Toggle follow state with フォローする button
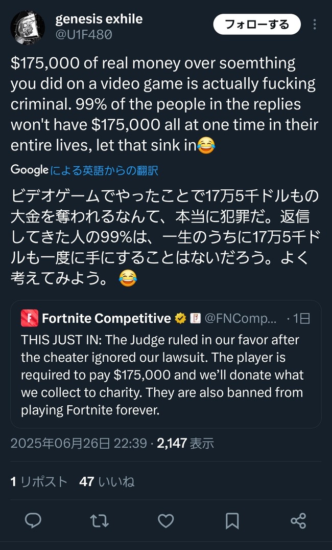This screenshot has height=550, width=332. (x=256, y=24)
